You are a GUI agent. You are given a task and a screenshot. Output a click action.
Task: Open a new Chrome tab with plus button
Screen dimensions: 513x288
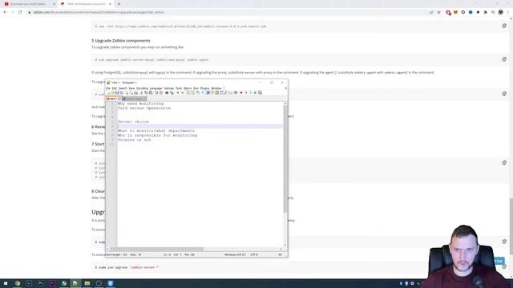tap(119, 4)
